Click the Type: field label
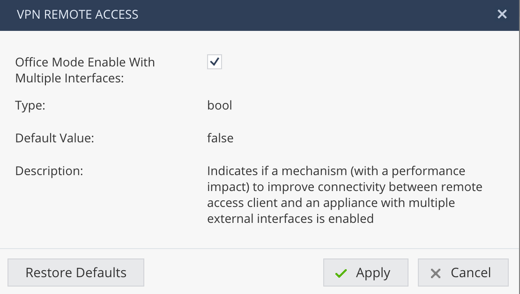 (31, 106)
